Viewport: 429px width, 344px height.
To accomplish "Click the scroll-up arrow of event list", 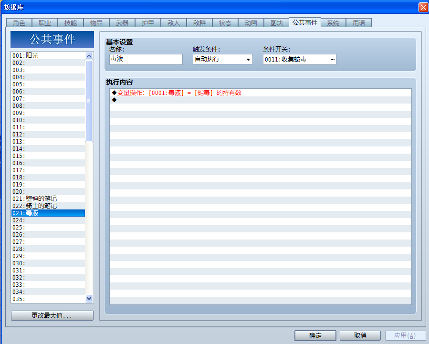I will pyautogui.click(x=89, y=56).
